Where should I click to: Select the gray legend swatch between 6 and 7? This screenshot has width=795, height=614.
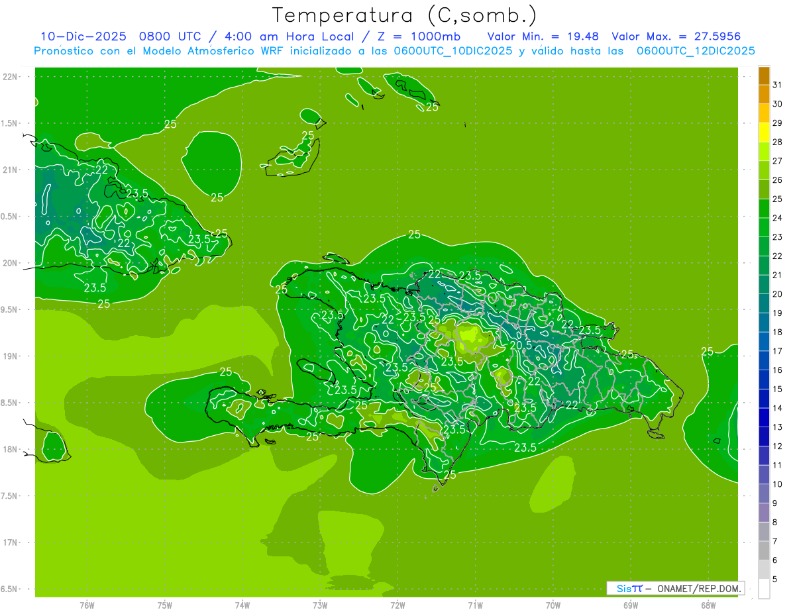764,550
